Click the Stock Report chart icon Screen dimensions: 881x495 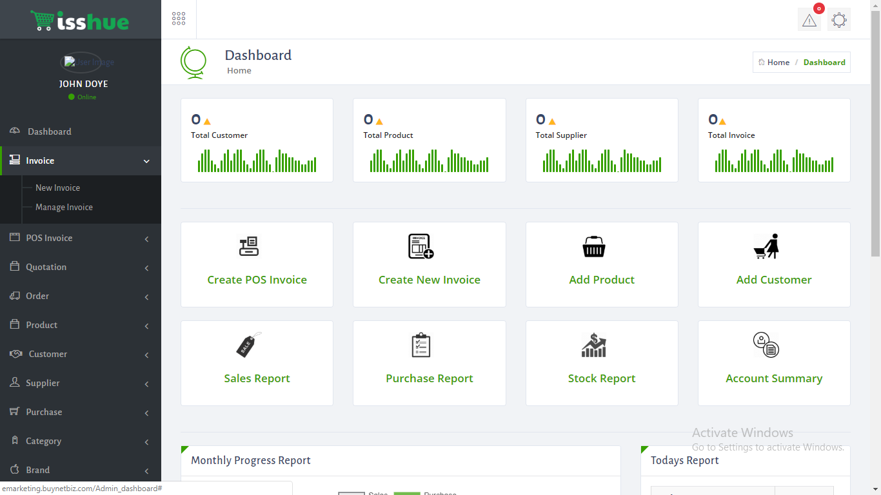pos(593,345)
